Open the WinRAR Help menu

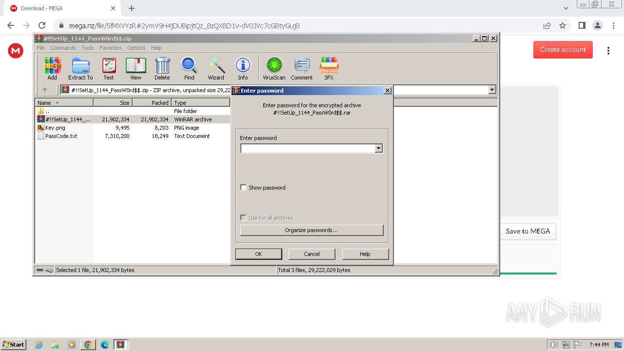156,48
